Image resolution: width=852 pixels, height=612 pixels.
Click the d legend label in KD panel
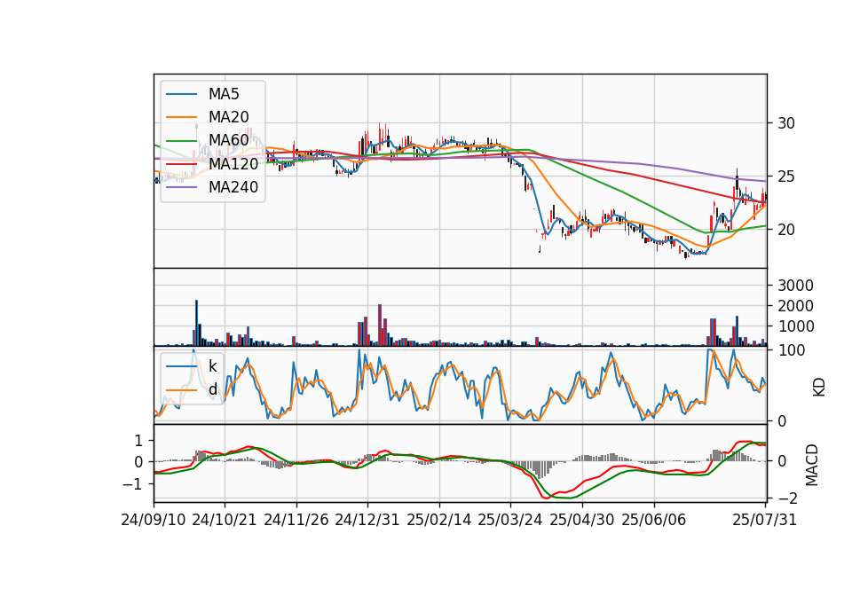point(213,389)
